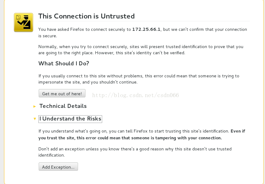265x184 pixels.
Task: Open the Technical Details section heading
Action: point(63,106)
